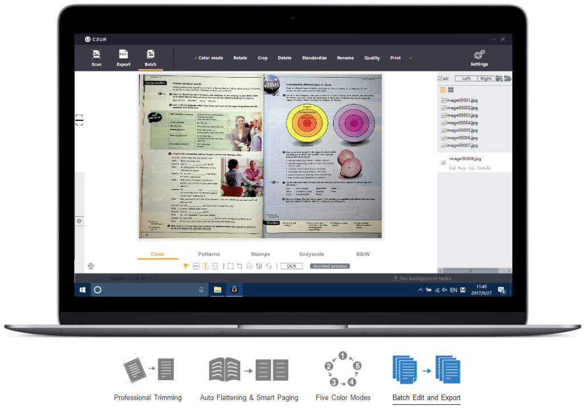
Task: Click the OCR button
Action: 291,266
